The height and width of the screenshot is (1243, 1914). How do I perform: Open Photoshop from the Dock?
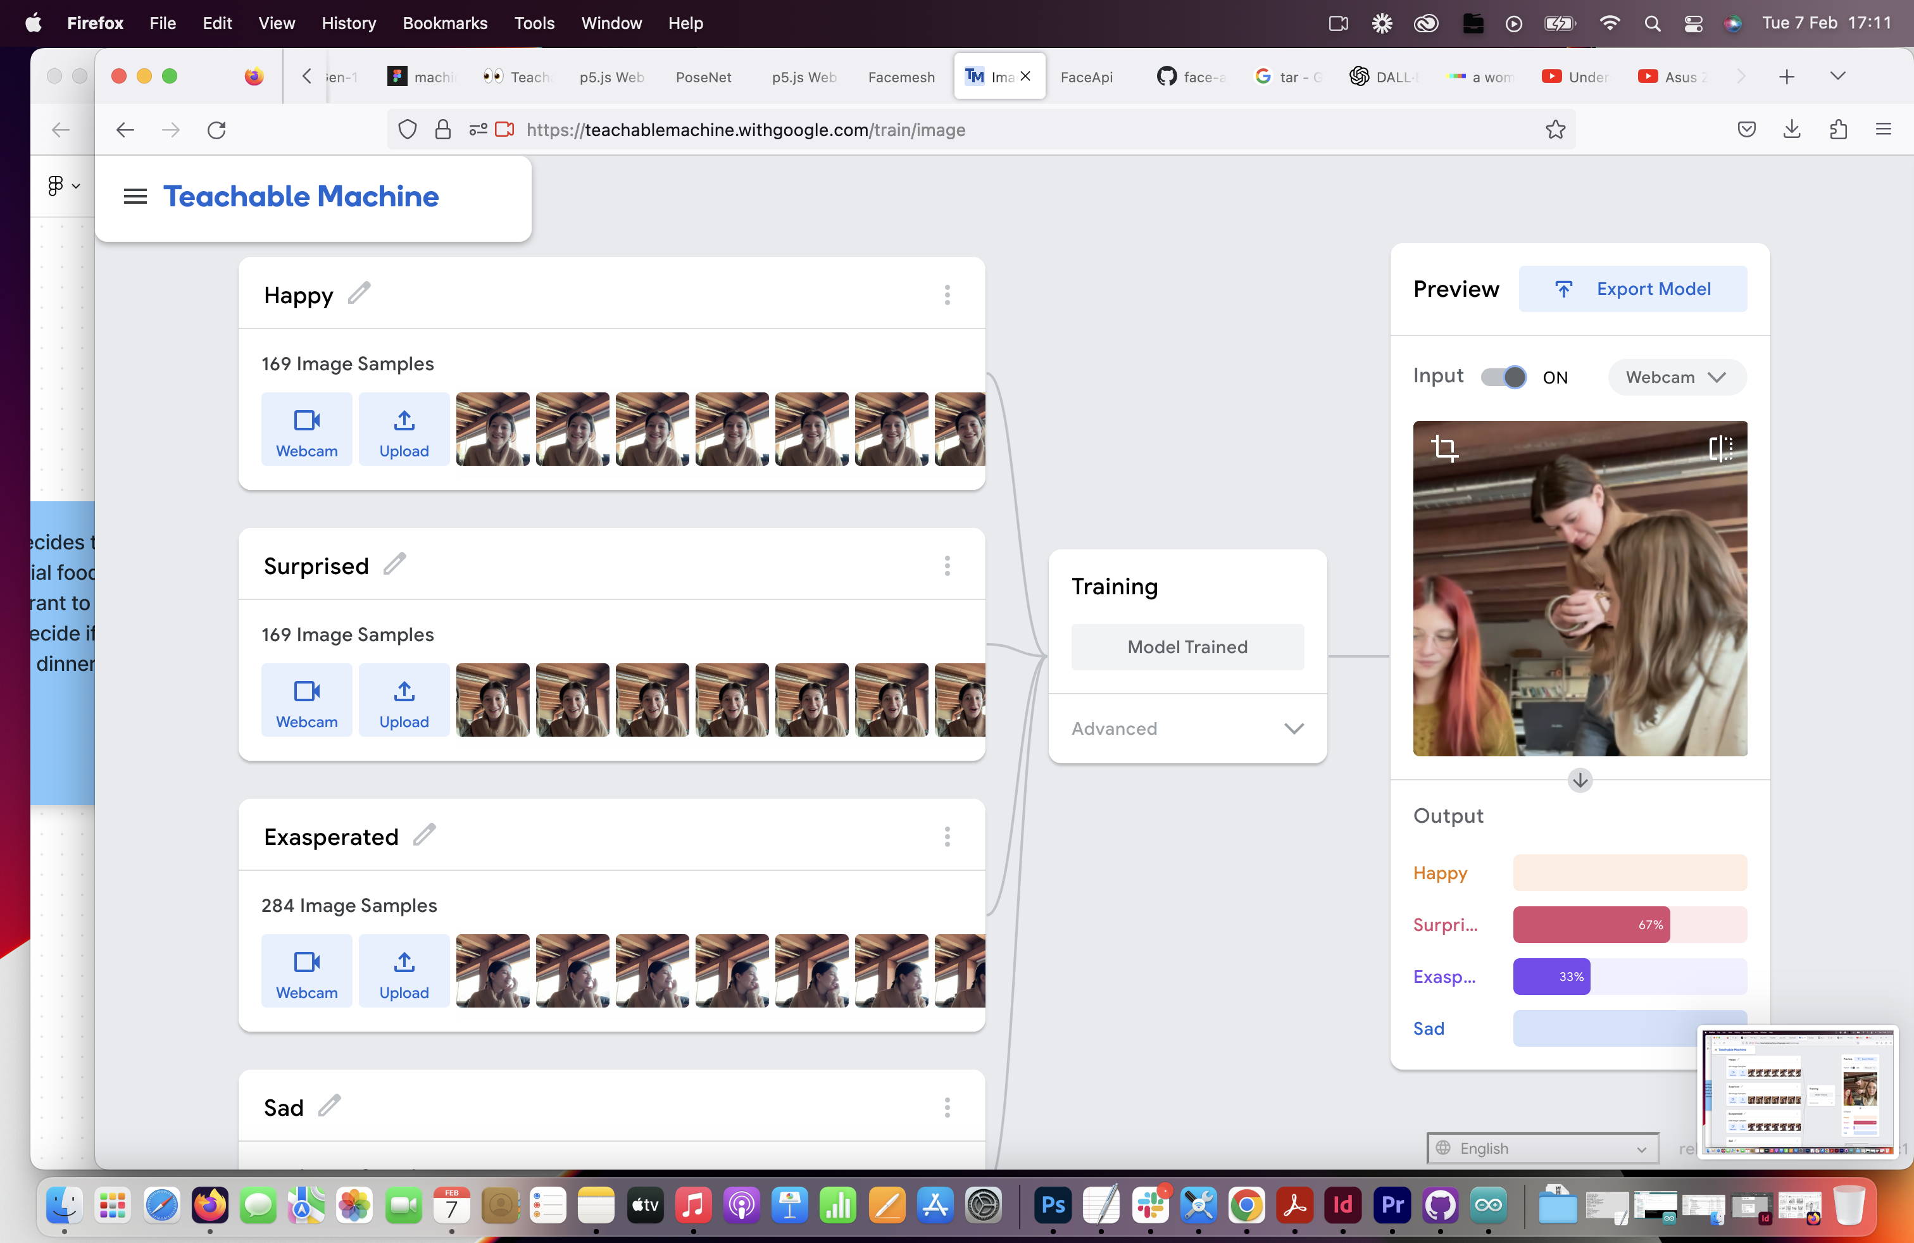1053,1205
